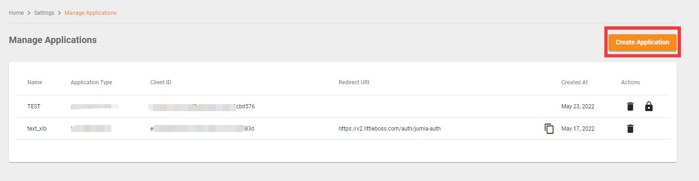Click the Application Type column header
This screenshot has height=181, width=699.
tap(91, 82)
